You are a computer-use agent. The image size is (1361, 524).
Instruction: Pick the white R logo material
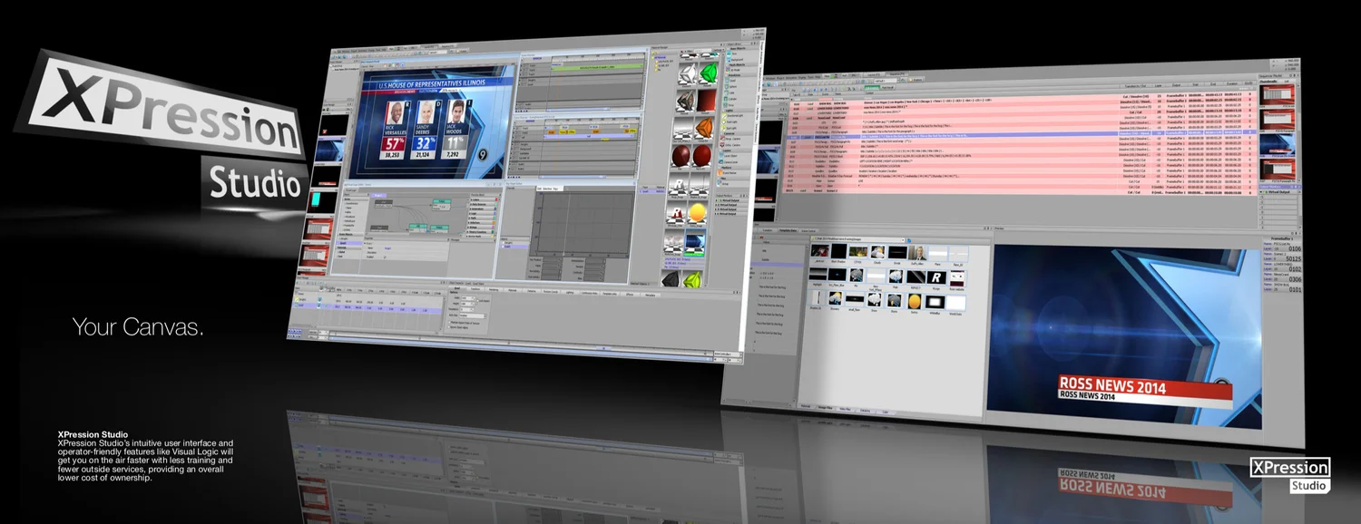pyautogui.click(x=679, y=184)
